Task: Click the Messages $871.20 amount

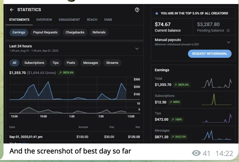Action: [x=162, y=137]
